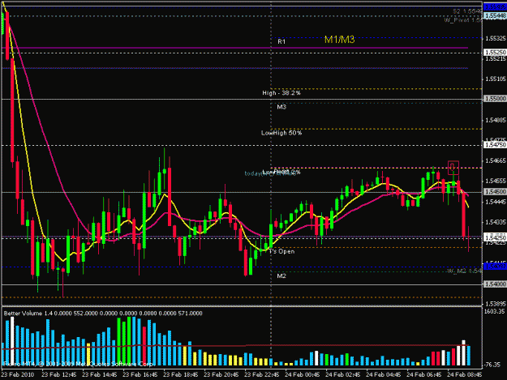Click the '23 Feb 22:45' time label
Image resolution: width=507 pixels, height=380 pixels.
tap(261, 374)
